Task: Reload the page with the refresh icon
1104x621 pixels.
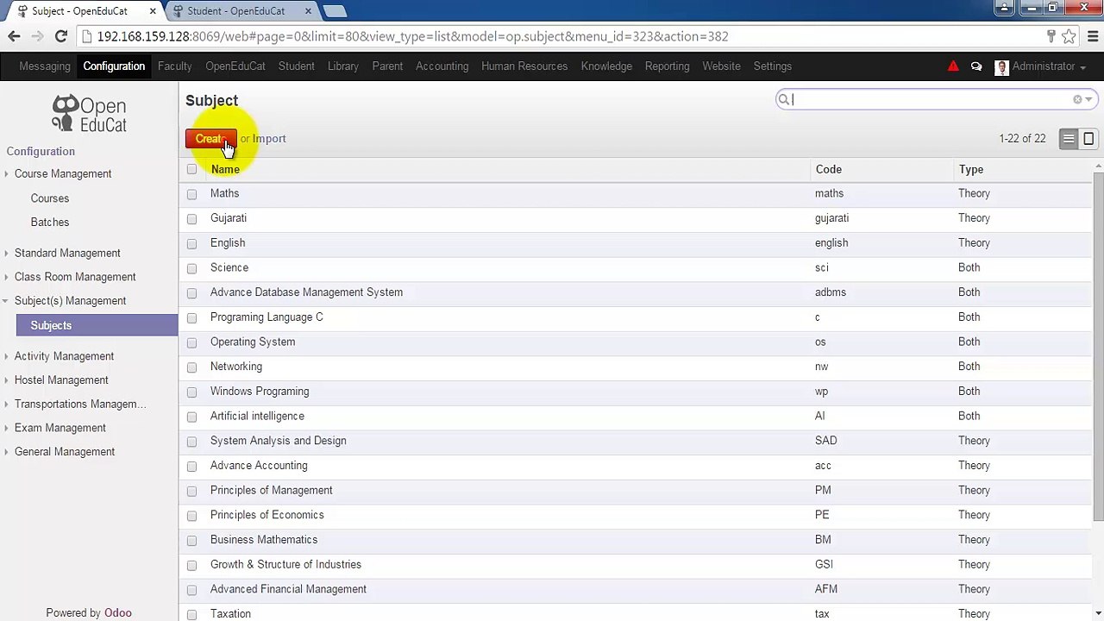Action: coord(61,36)
